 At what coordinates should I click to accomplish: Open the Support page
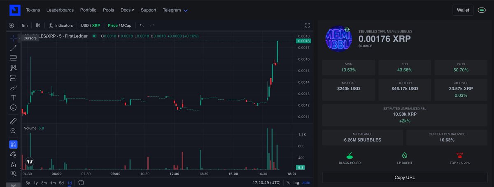[x=148, y=10]
